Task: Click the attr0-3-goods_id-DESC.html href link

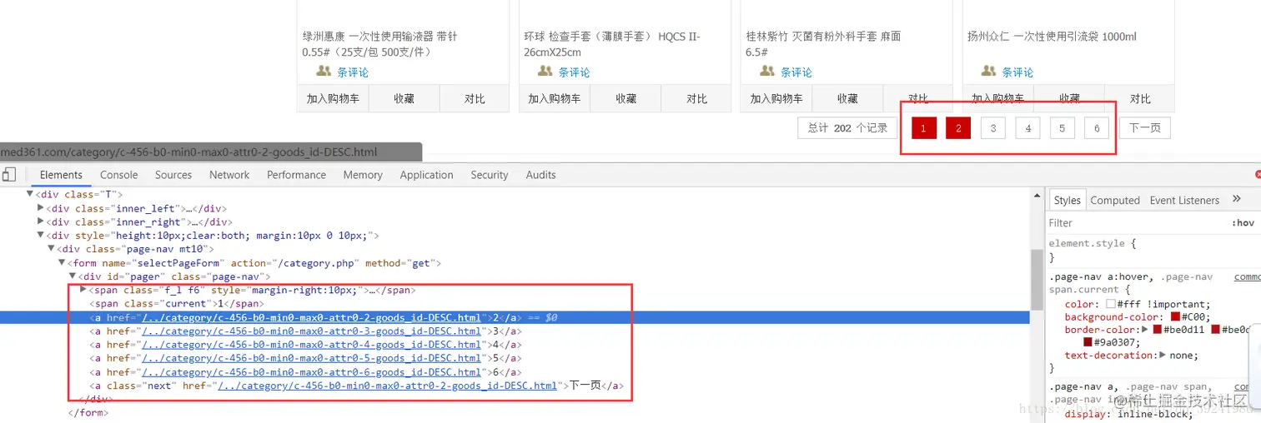Action: (311, 331)
